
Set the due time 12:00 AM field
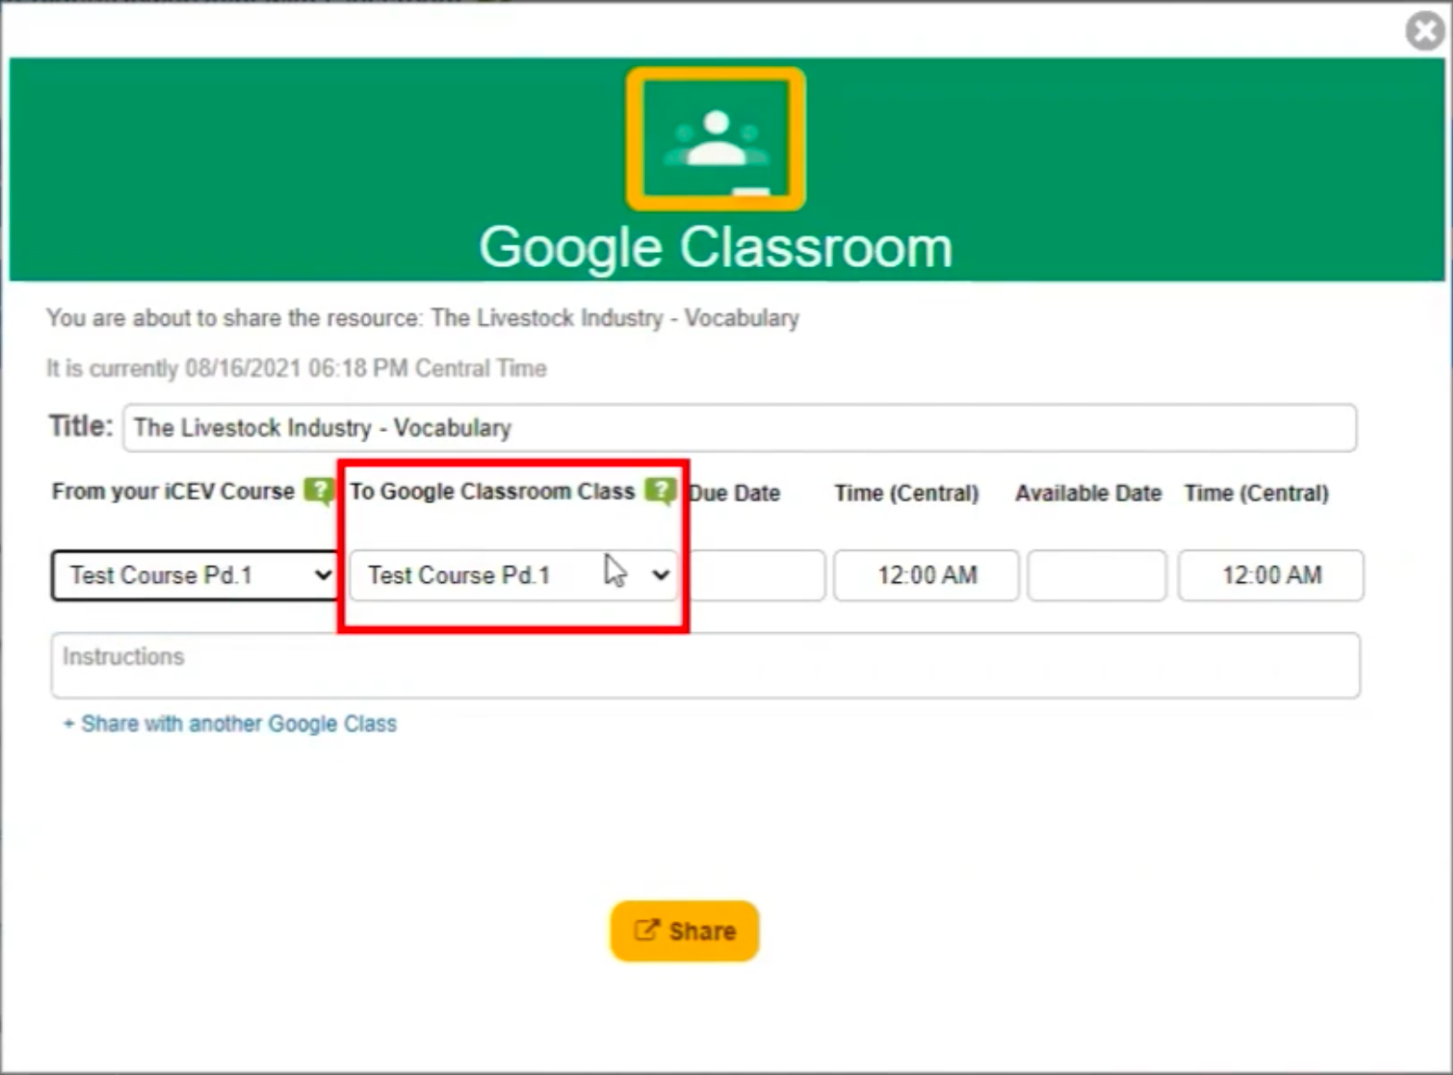(x=927, y=575)
